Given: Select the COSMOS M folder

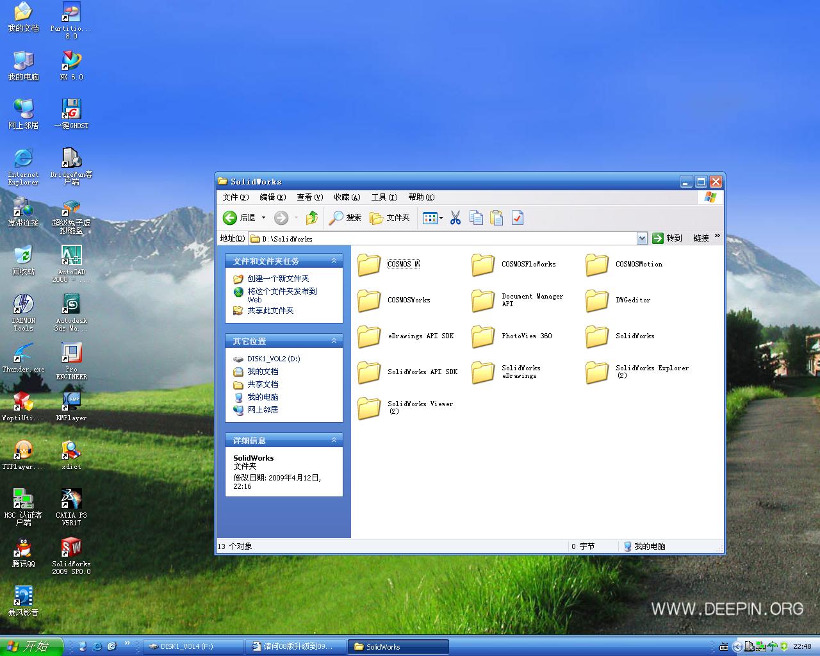Looking at the screenshot, I should pyautogui.click(x=388, y=264).
